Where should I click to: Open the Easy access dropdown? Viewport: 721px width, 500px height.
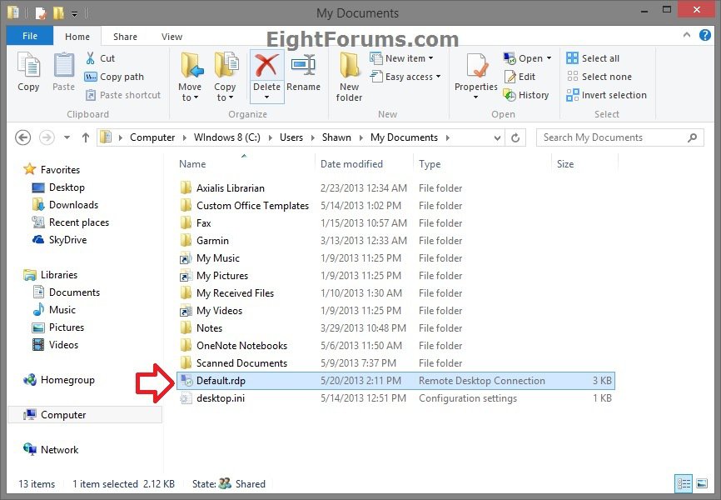coord(408,77)
